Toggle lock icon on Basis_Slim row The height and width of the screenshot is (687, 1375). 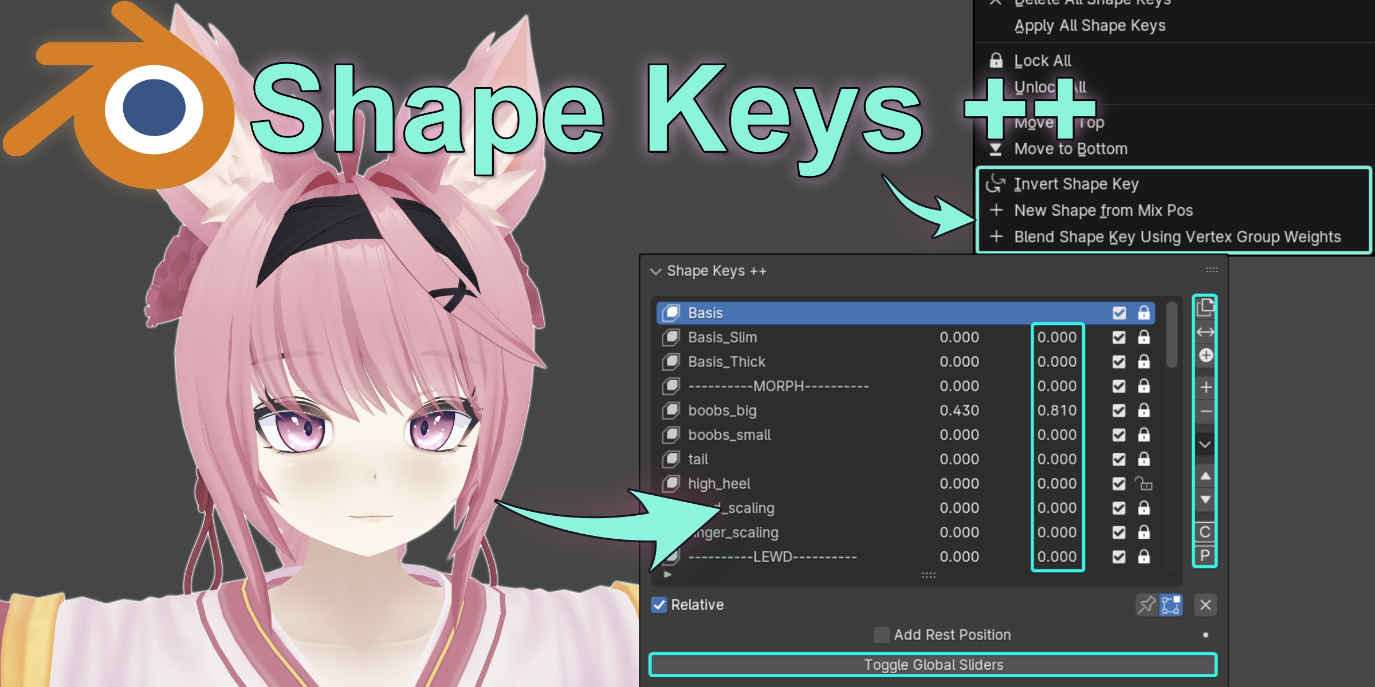click(1144, 337)
